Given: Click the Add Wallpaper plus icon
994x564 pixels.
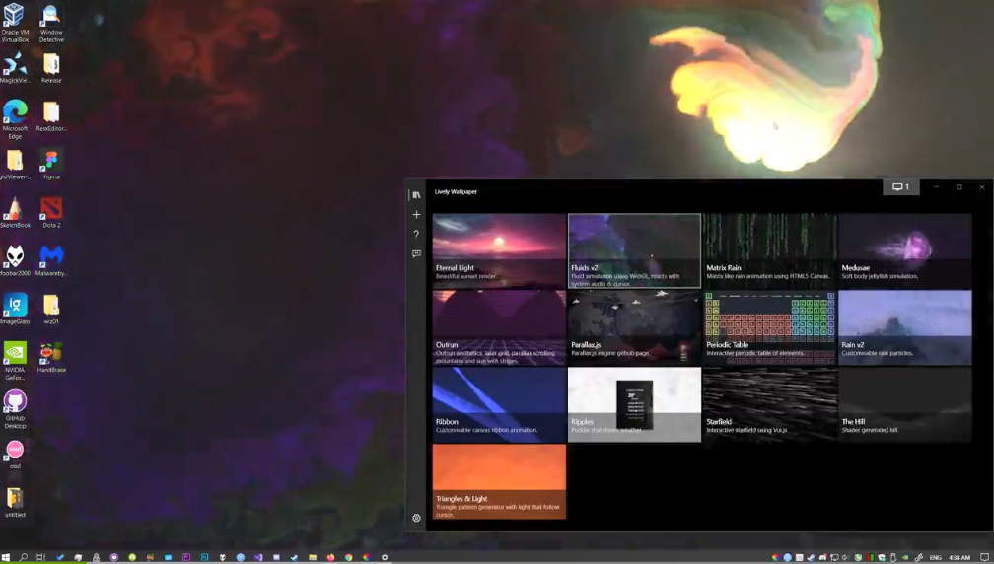Looking at the screenshot, I should pos(416,215).
